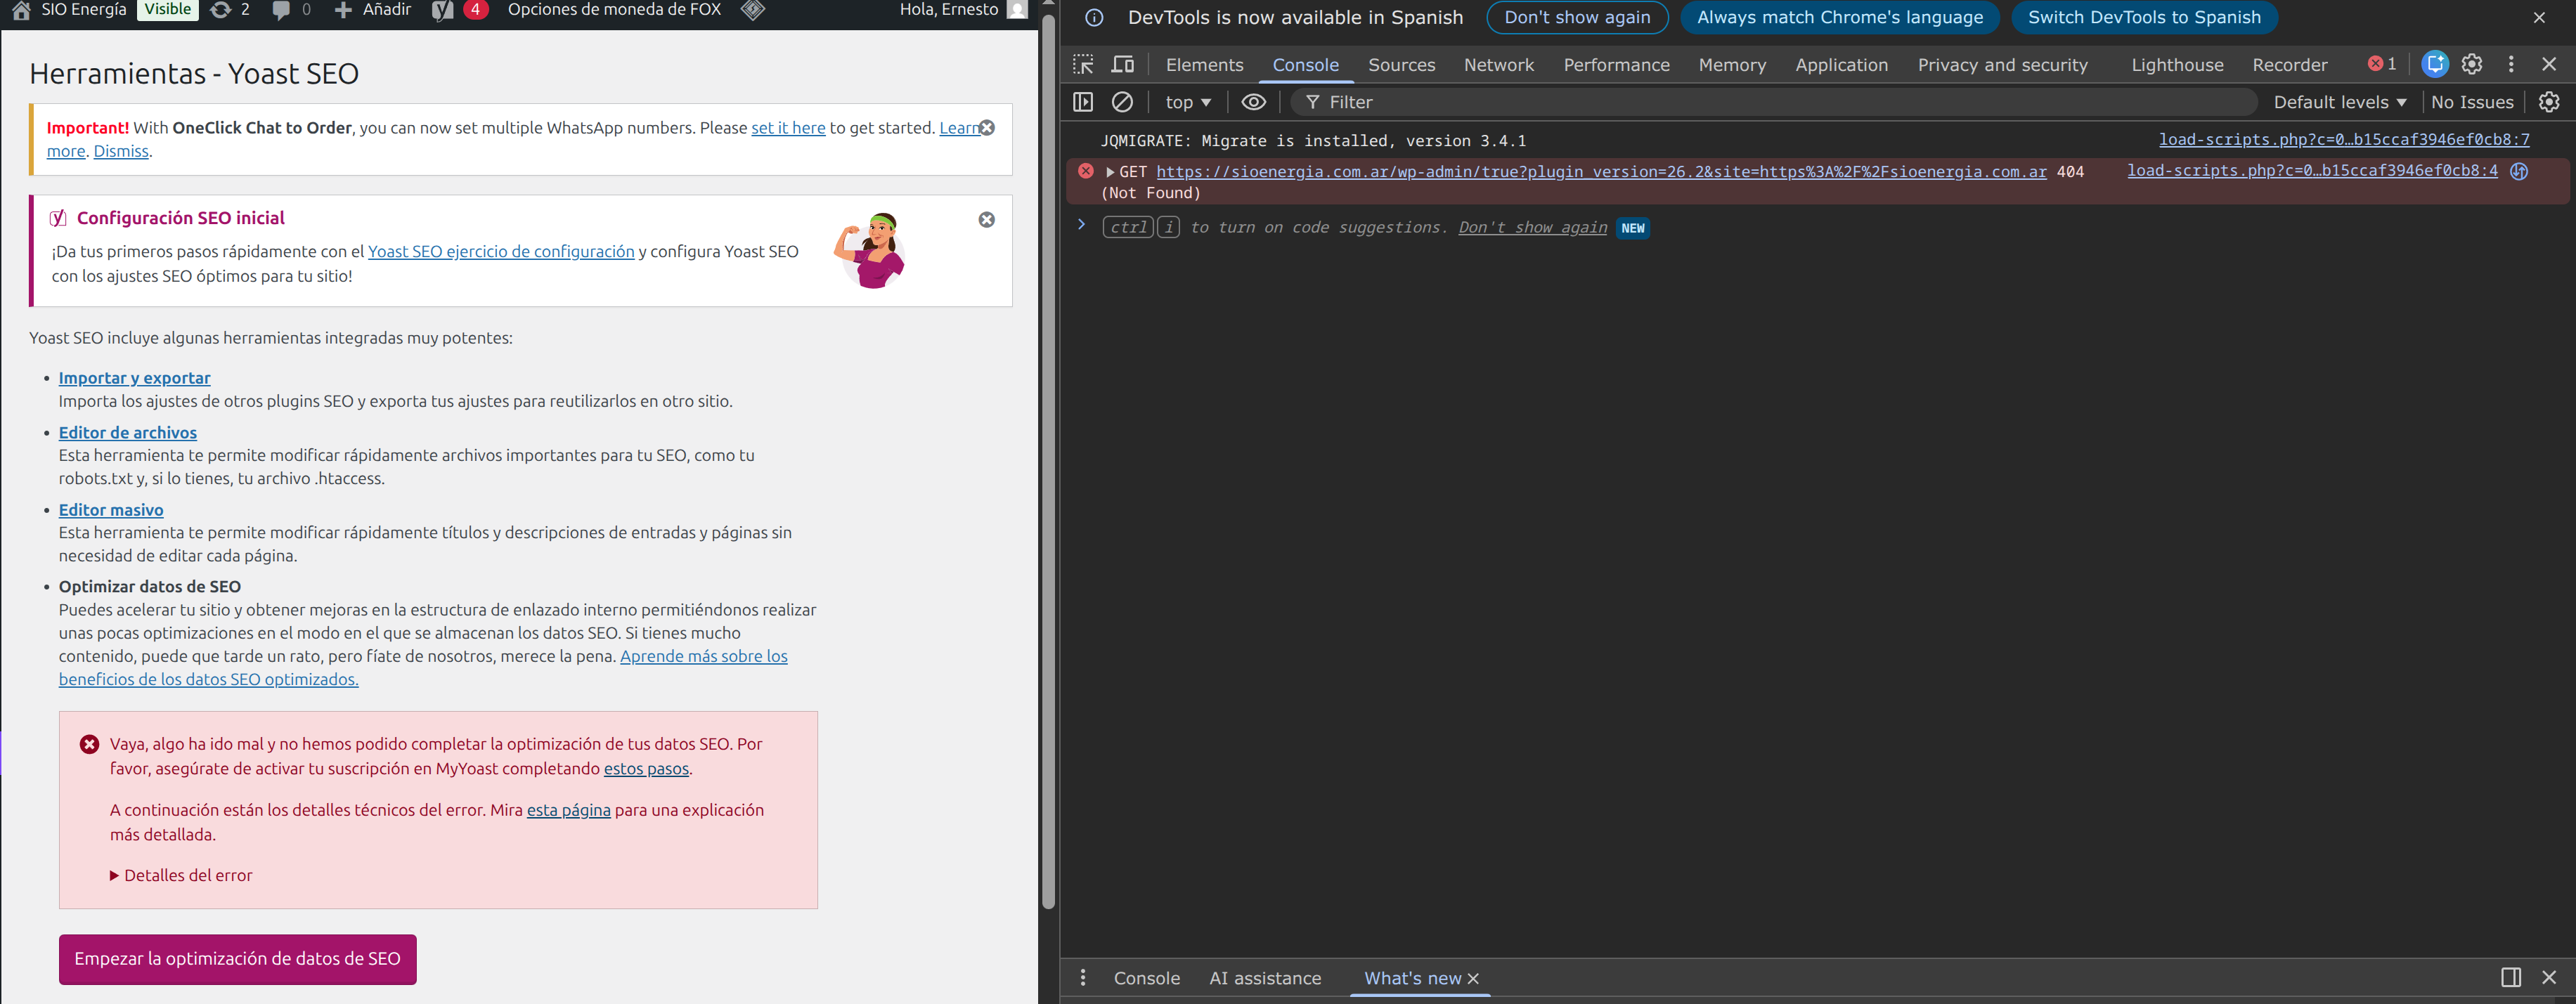The height and width of the screenshot is (1004, 2576).
Task: Click the live expression eye icon
Action: (x=1253, y=102)
